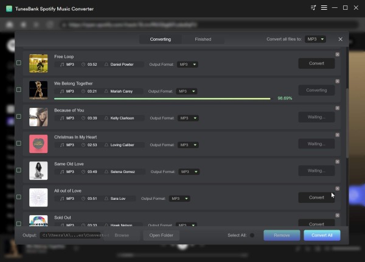The height and width of the screenshot is (262, 365).
Task: Click the blurred URL address bar behind
Action: (x=208, y=25)
